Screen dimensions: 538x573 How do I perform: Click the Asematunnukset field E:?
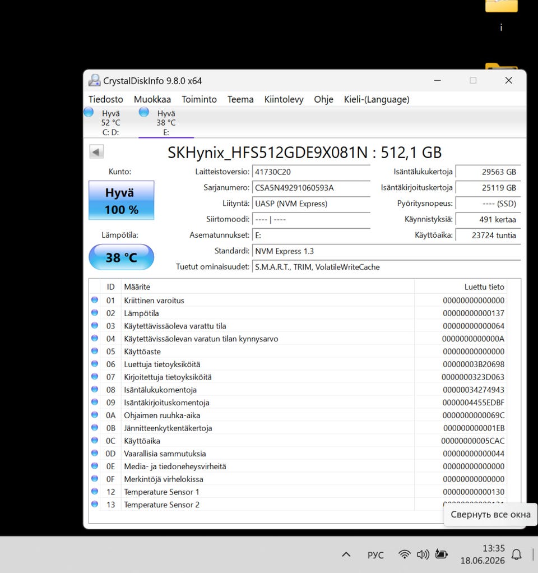(311, 235)
